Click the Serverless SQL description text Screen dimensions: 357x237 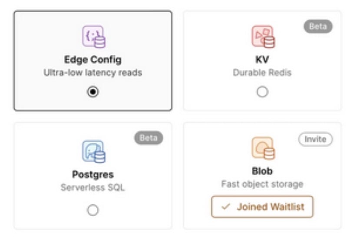(93, 188)
